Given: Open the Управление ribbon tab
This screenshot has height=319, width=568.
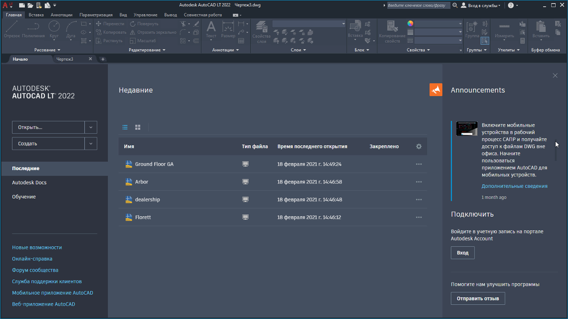Looking at the screenshot, I should (x=145, y=15).
